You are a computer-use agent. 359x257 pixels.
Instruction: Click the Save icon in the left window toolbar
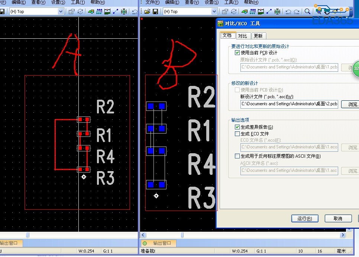pyautogui.click(x=2, y=12)
